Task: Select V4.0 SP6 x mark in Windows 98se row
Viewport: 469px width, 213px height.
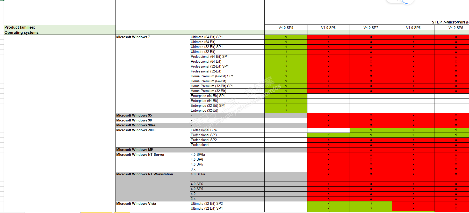Action: click(x=414, y=125)
